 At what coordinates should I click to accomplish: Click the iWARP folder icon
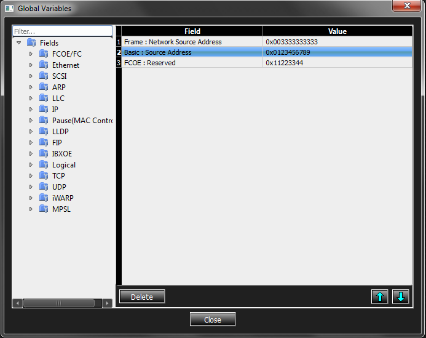click(44, 198)
